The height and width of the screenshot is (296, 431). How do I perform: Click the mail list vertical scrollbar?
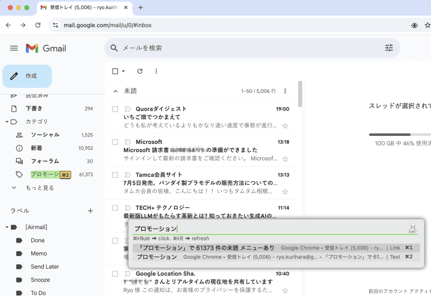[x=300, y=94]
